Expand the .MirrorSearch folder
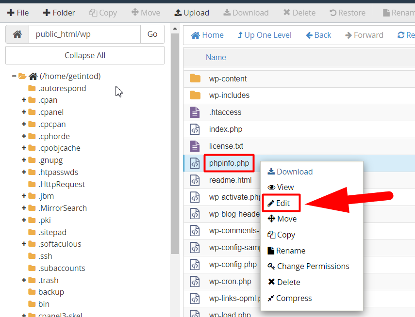 point(24,208)
